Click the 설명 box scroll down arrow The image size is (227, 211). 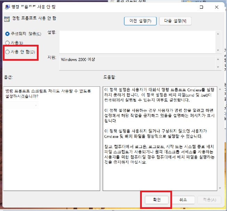click(x=218, y=50)
